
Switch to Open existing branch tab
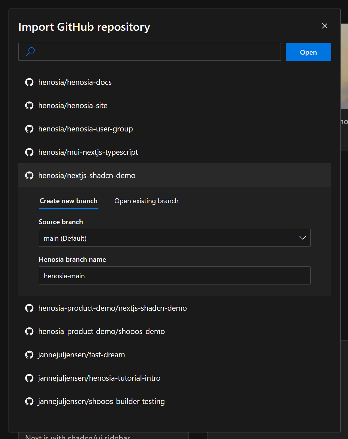[x=147, y=201]
